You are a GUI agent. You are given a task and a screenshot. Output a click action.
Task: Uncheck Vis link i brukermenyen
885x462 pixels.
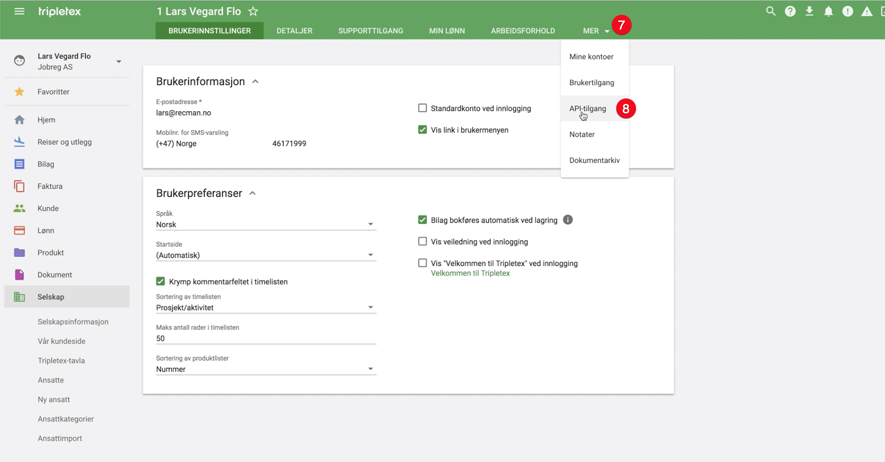(422, 130)
